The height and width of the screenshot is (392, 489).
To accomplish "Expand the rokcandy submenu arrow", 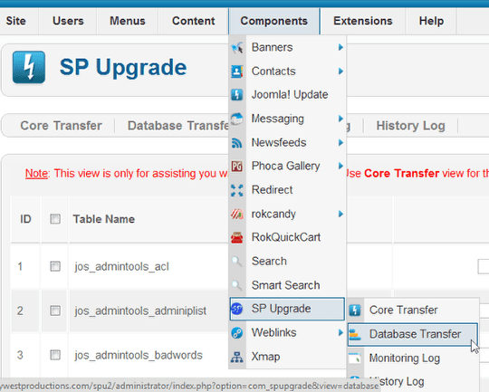I will pos(340,214).
